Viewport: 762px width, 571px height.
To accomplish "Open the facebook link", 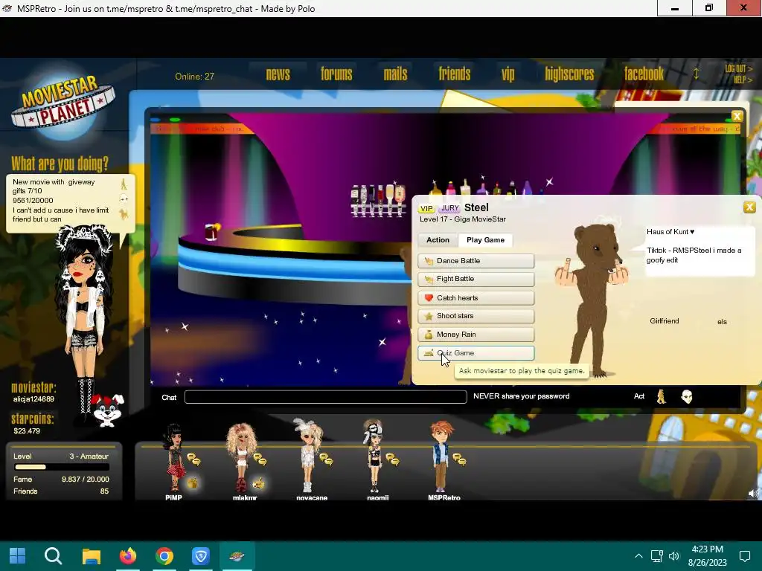I will (644, 74).
